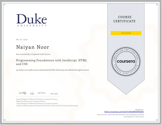162x125 pixels.
Task: Click the Coursera circular seal emblem
Action: tap(126, 61)
